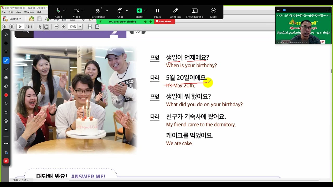Activate the Spotlight annotation tool

[6, 78]
